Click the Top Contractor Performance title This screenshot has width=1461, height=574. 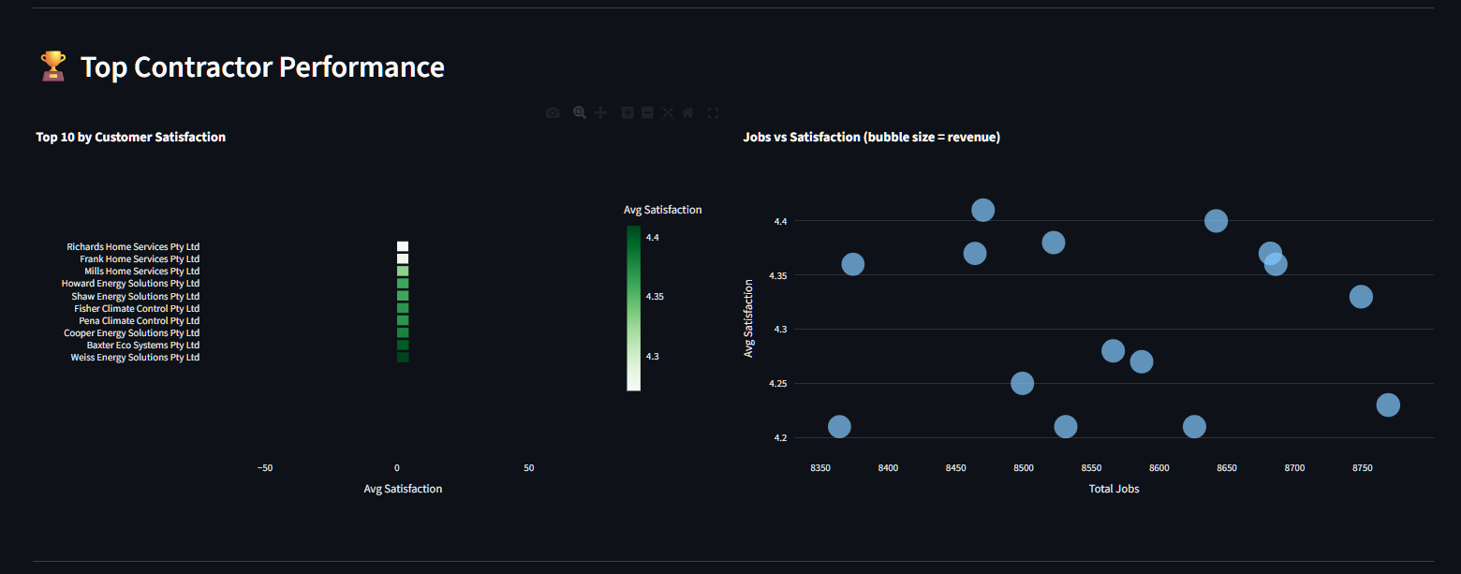point(263,66)
